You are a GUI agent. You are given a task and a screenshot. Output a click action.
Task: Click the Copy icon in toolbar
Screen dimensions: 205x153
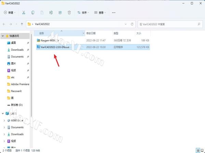33,13
